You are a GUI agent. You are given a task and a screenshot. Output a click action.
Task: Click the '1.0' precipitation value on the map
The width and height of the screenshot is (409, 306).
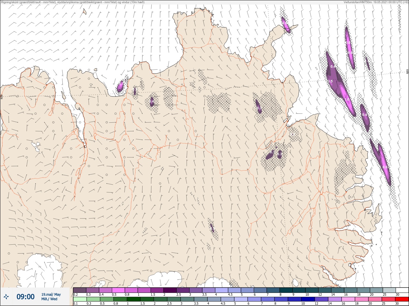[x=347, y=99]
